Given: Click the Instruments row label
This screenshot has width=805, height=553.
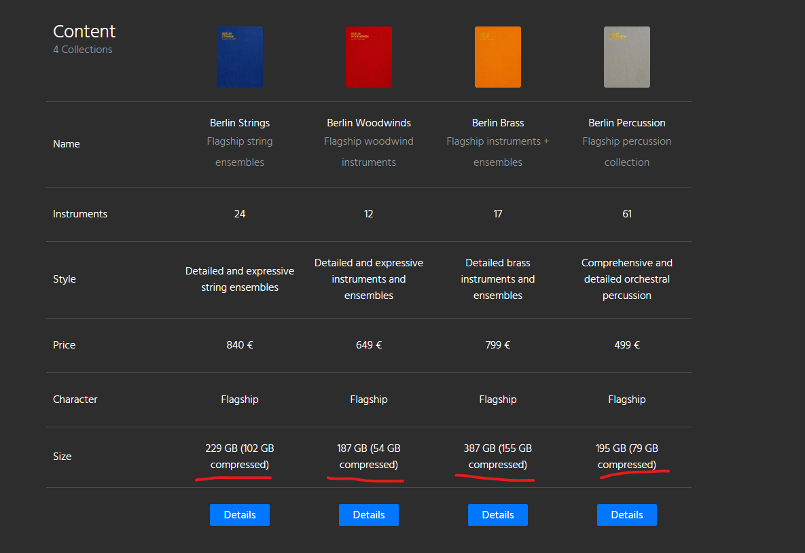Looking at the screenshot, I should pyautogui.click(x=80, y=214).
